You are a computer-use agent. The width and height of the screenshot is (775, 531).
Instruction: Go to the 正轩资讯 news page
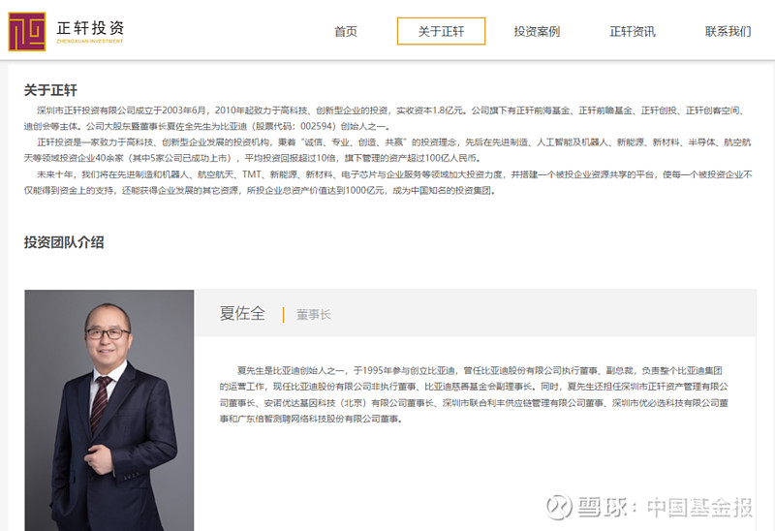633,32
